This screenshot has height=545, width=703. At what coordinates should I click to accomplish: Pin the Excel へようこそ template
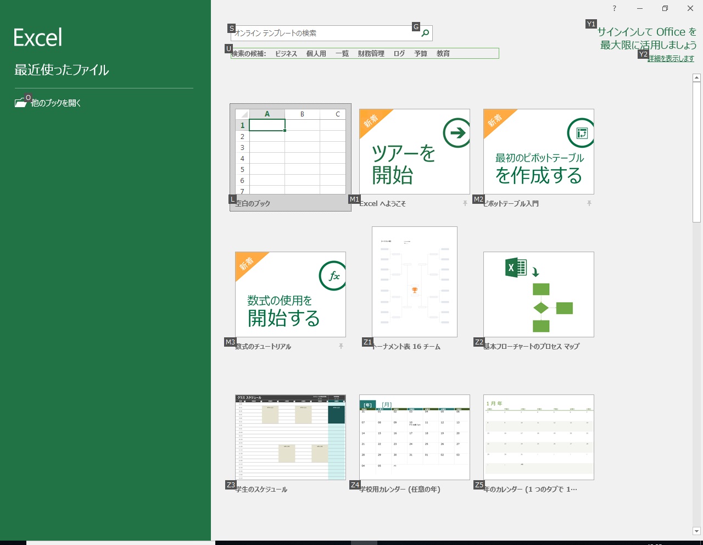point(465,203)
